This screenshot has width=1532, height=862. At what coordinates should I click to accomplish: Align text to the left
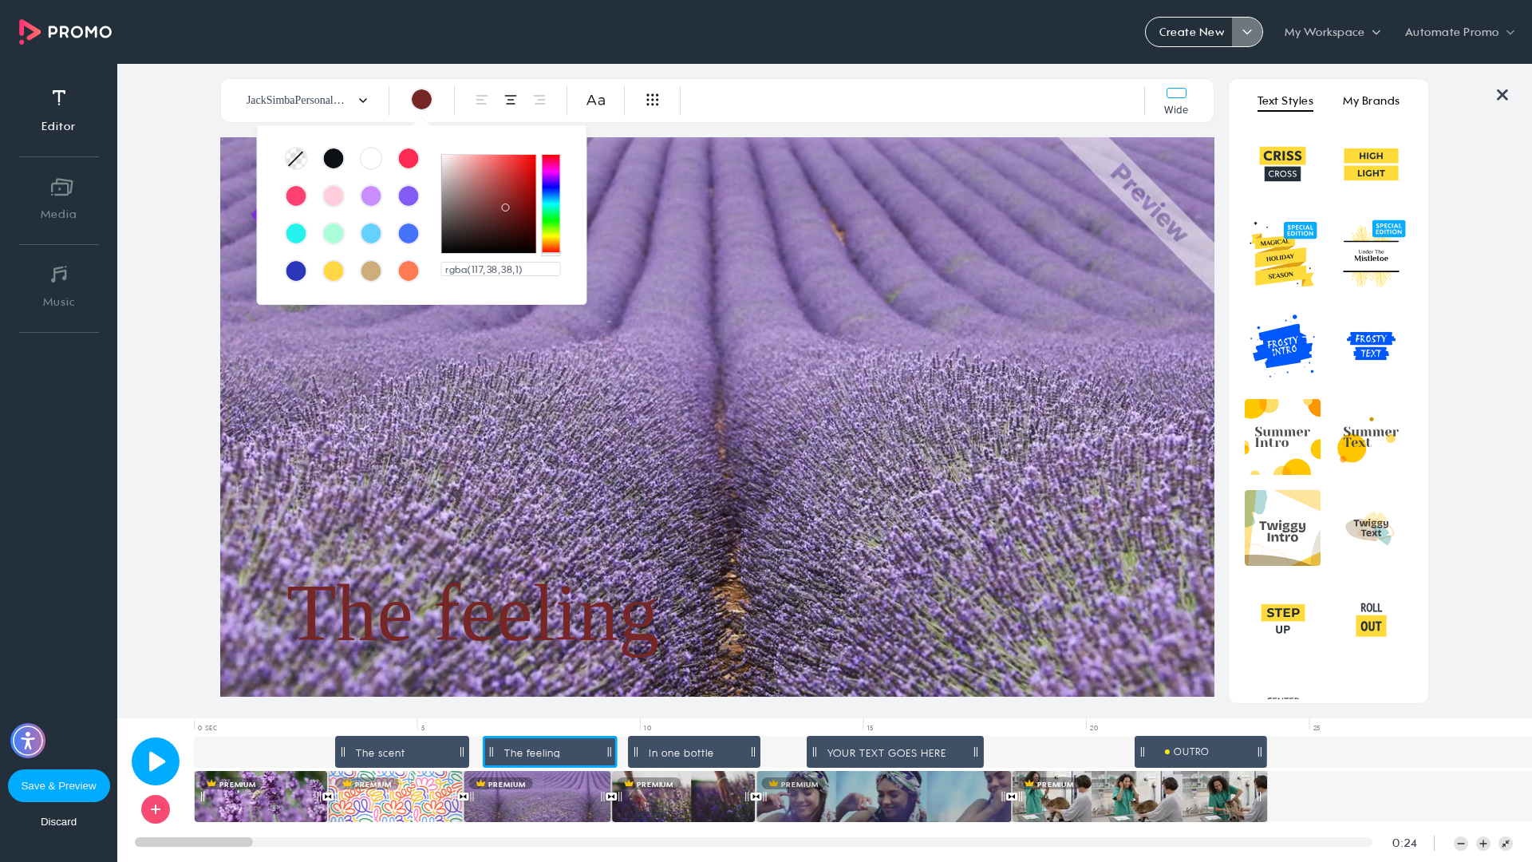pyautogui.click(x=481, y=100)
